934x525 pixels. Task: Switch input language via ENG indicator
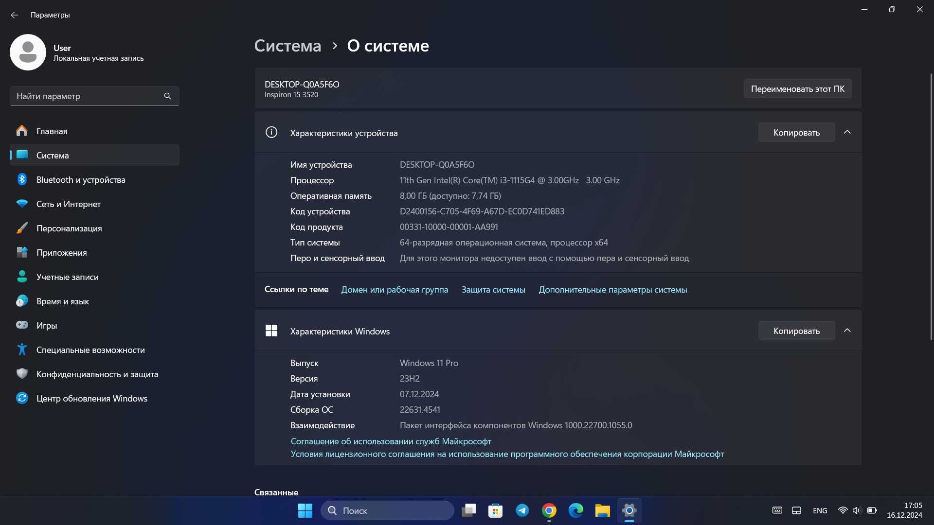pyautogui.click(x=820, y=510)
